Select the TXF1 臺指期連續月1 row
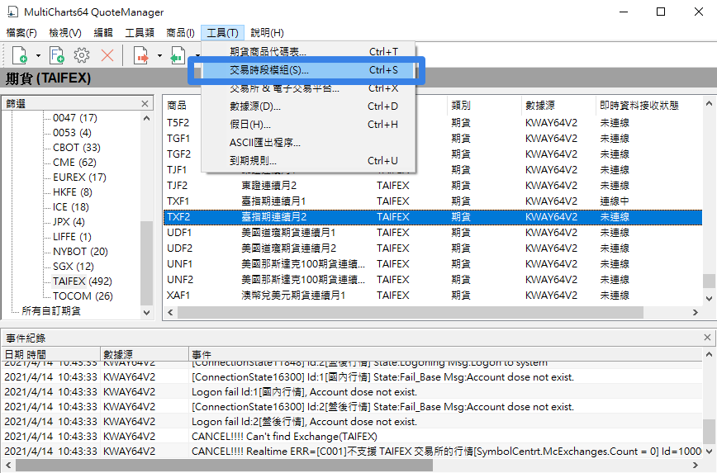This screenshot has height=473, width=717. coord(433,201)
